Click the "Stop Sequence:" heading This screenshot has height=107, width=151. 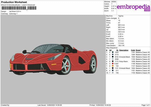pyautogui.click(x=112, y=48)
